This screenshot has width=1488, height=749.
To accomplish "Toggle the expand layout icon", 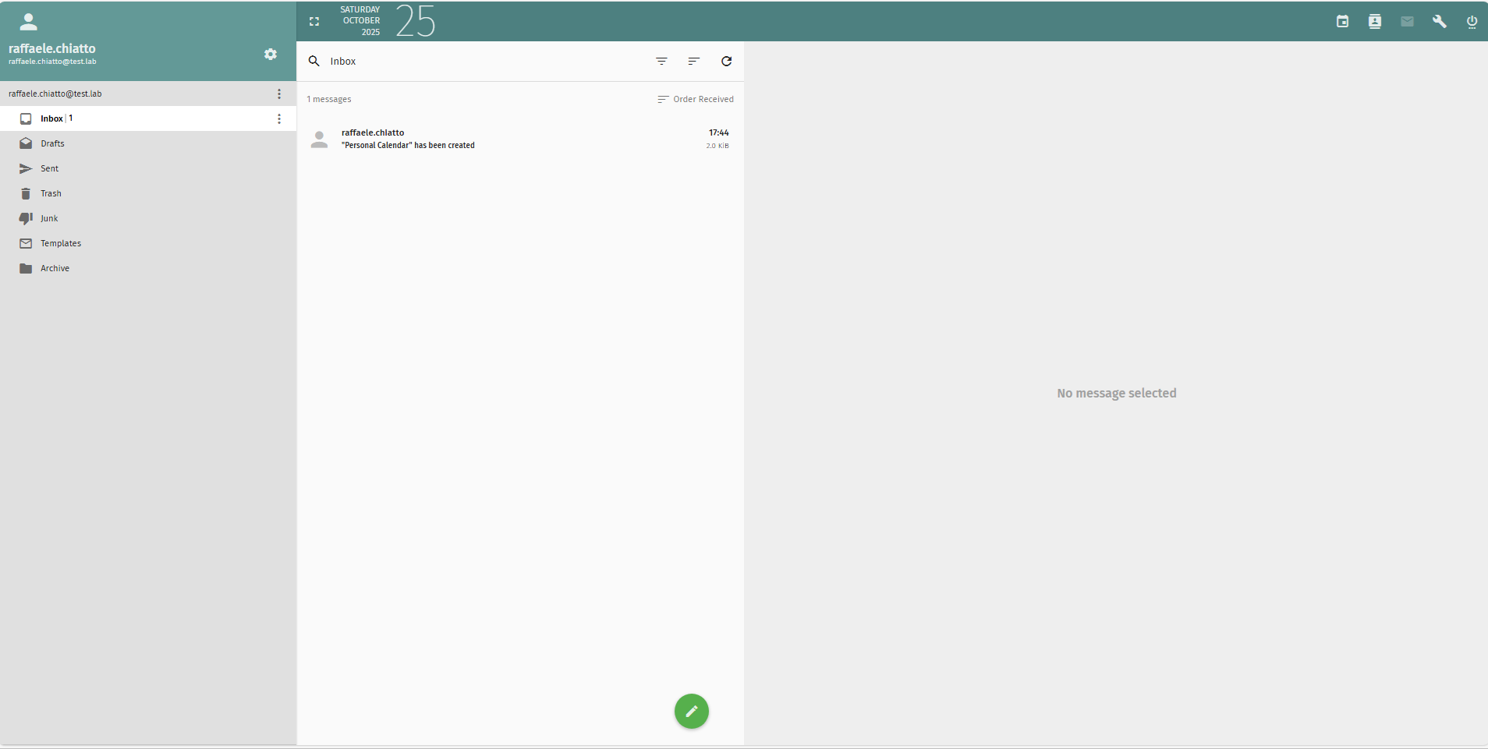I will click(314, 22).
